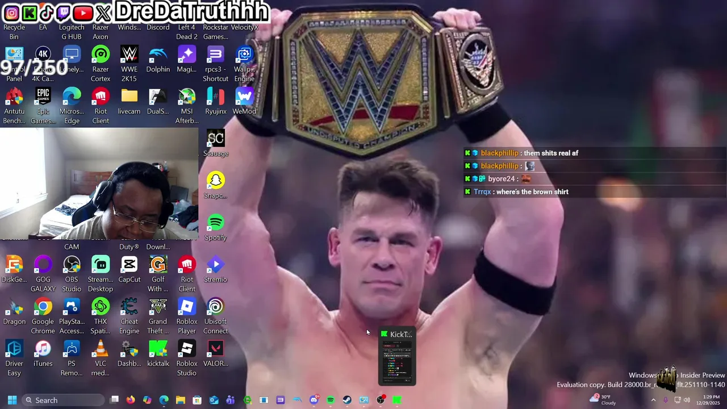Select the WeMod desktop icon
The image size is (727, 409).
(244, 102)
